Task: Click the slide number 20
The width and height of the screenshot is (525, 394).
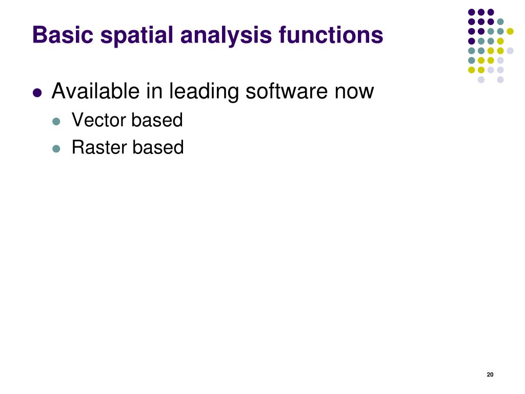Action: tap(490, 375)
